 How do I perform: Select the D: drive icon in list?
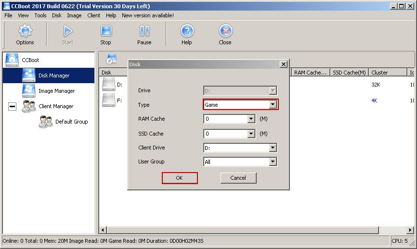click(x=109, y=85)
